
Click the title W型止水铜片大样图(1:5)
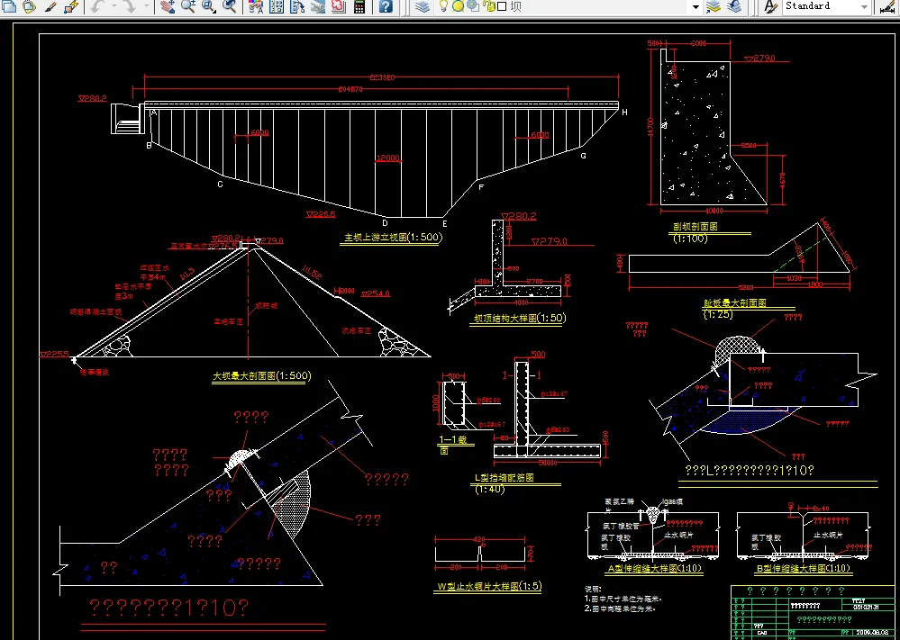click(489, 586)
